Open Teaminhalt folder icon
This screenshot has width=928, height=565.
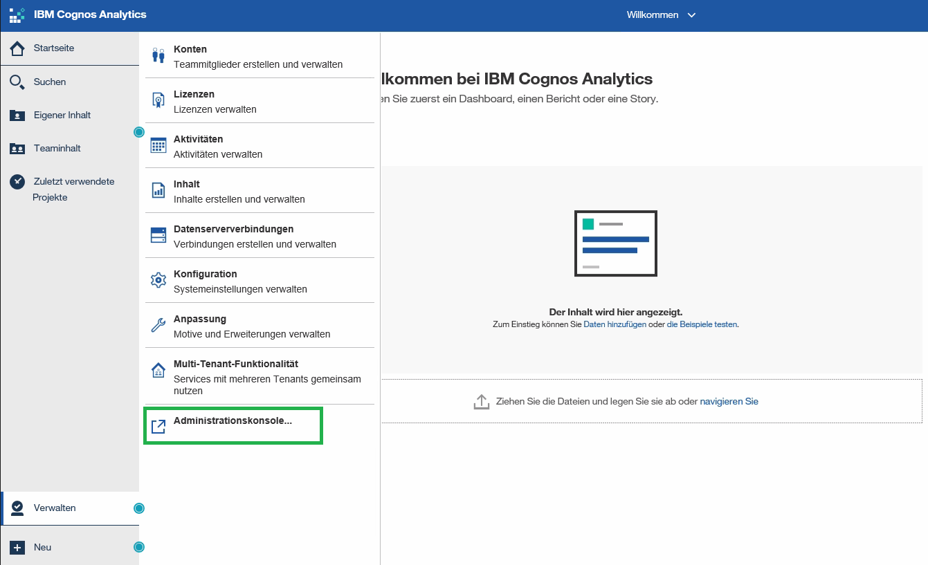(x=17, y=149)
